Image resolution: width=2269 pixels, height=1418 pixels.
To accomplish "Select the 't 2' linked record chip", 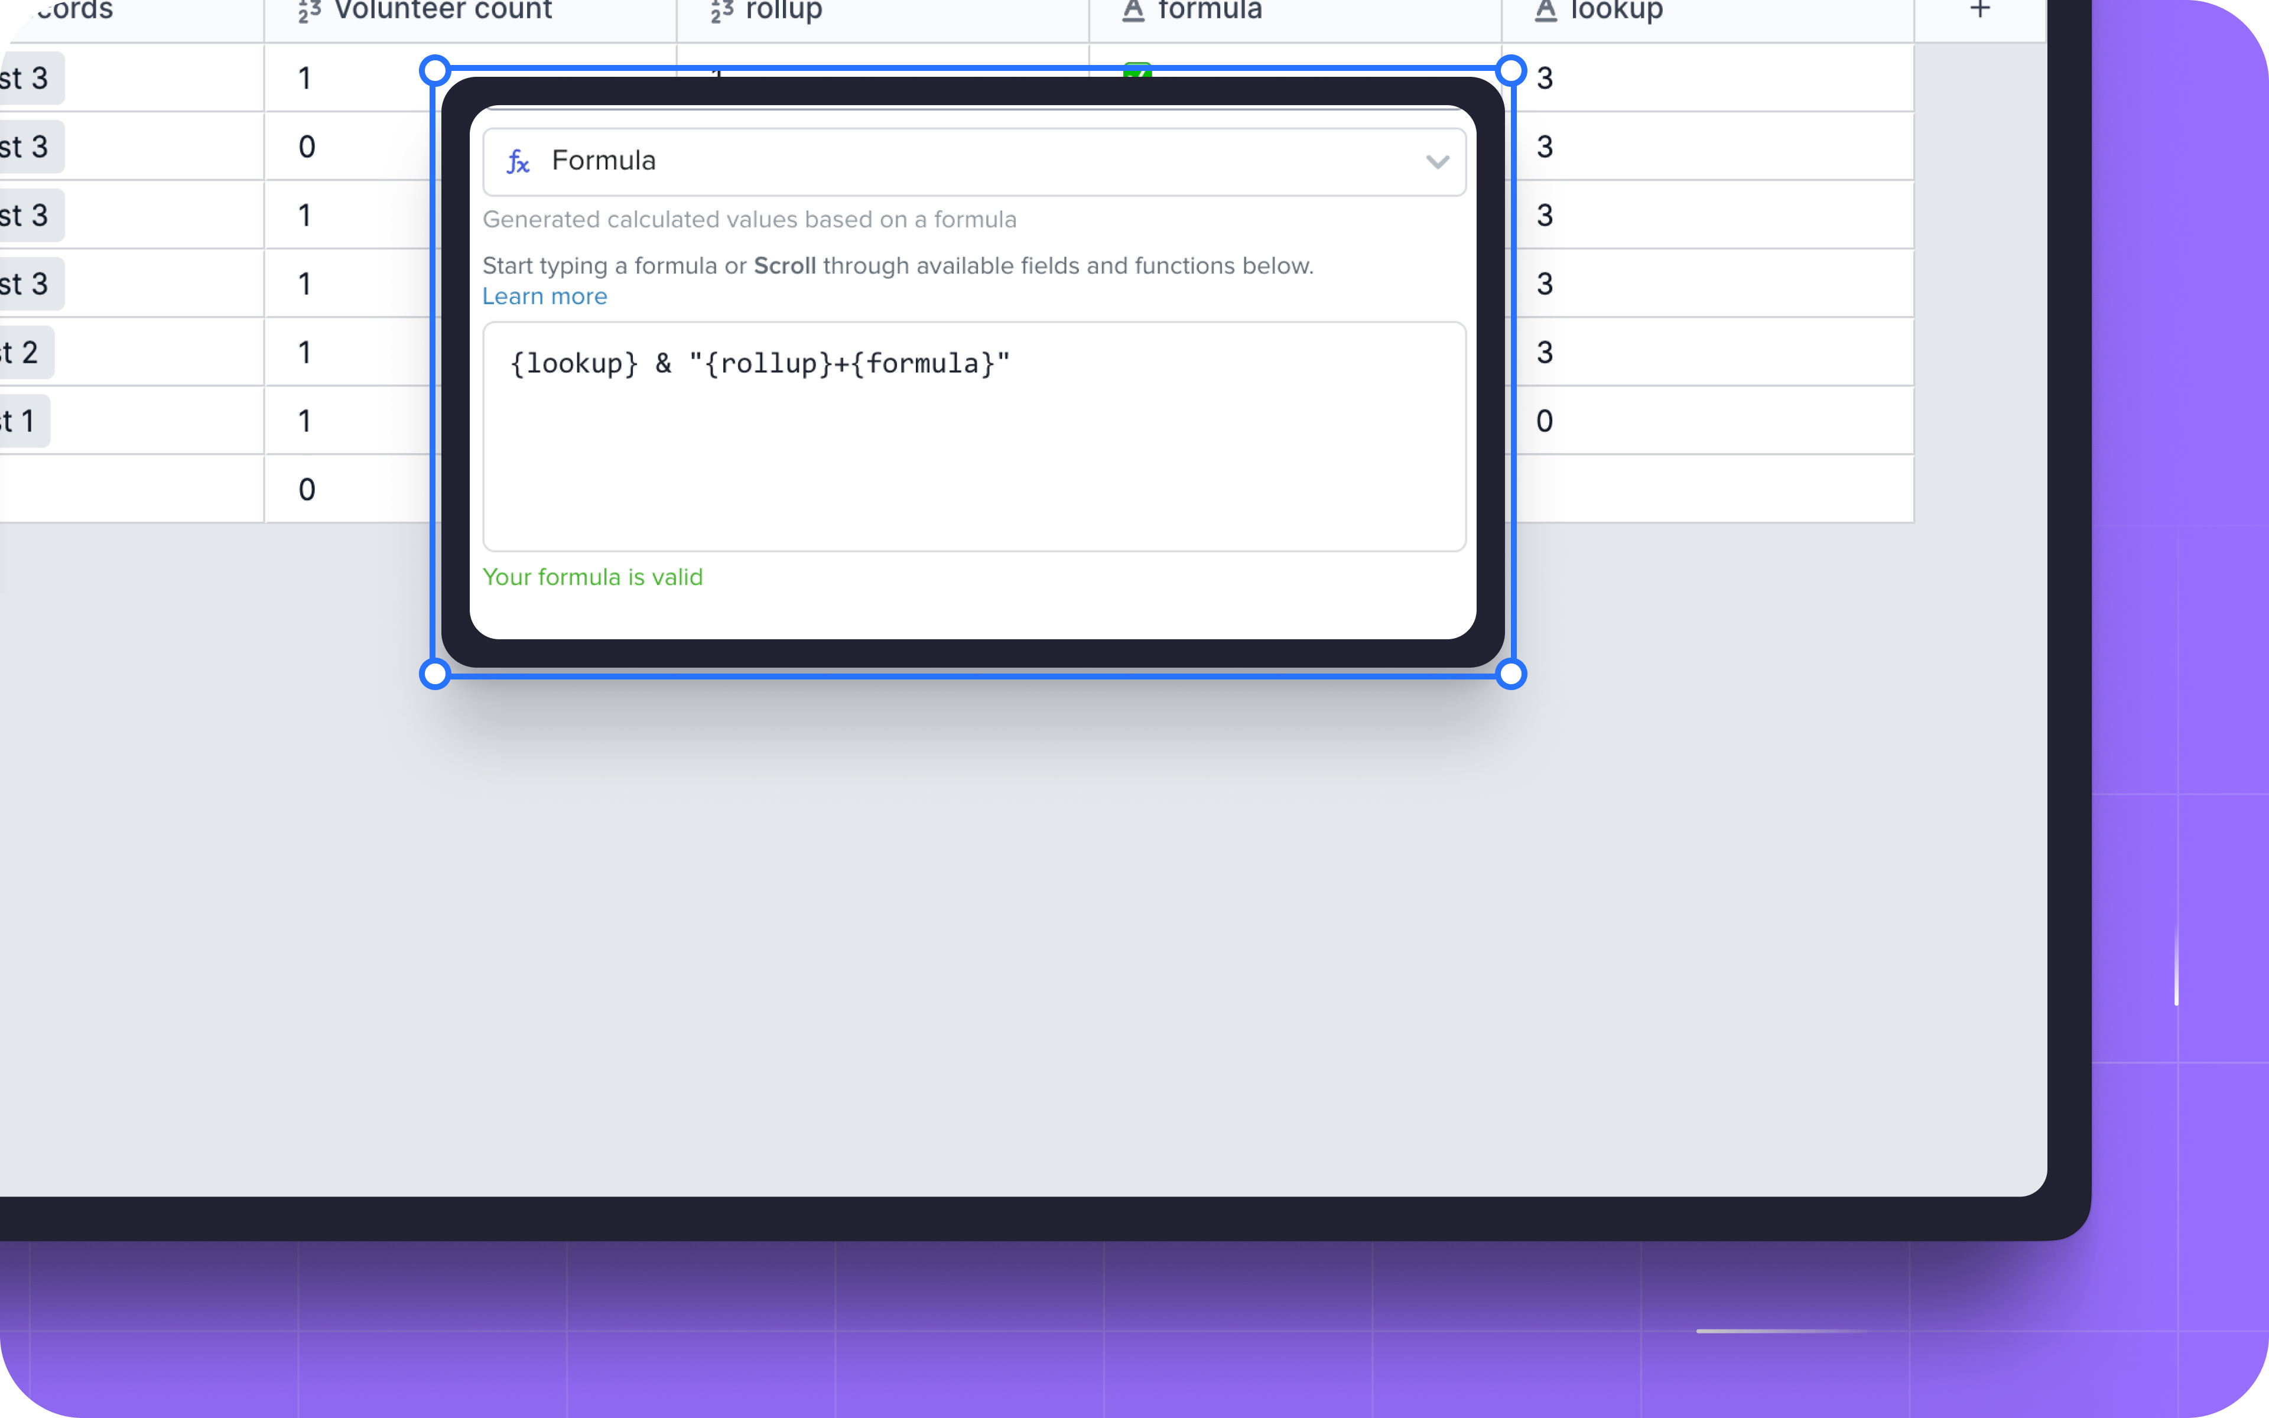I will tap(26, 353).
